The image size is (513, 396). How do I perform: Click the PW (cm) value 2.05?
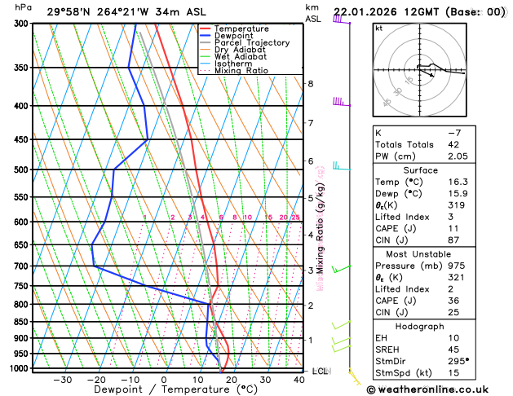458,156
